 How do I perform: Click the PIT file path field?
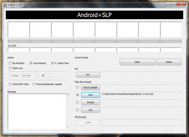pos(141,75)
